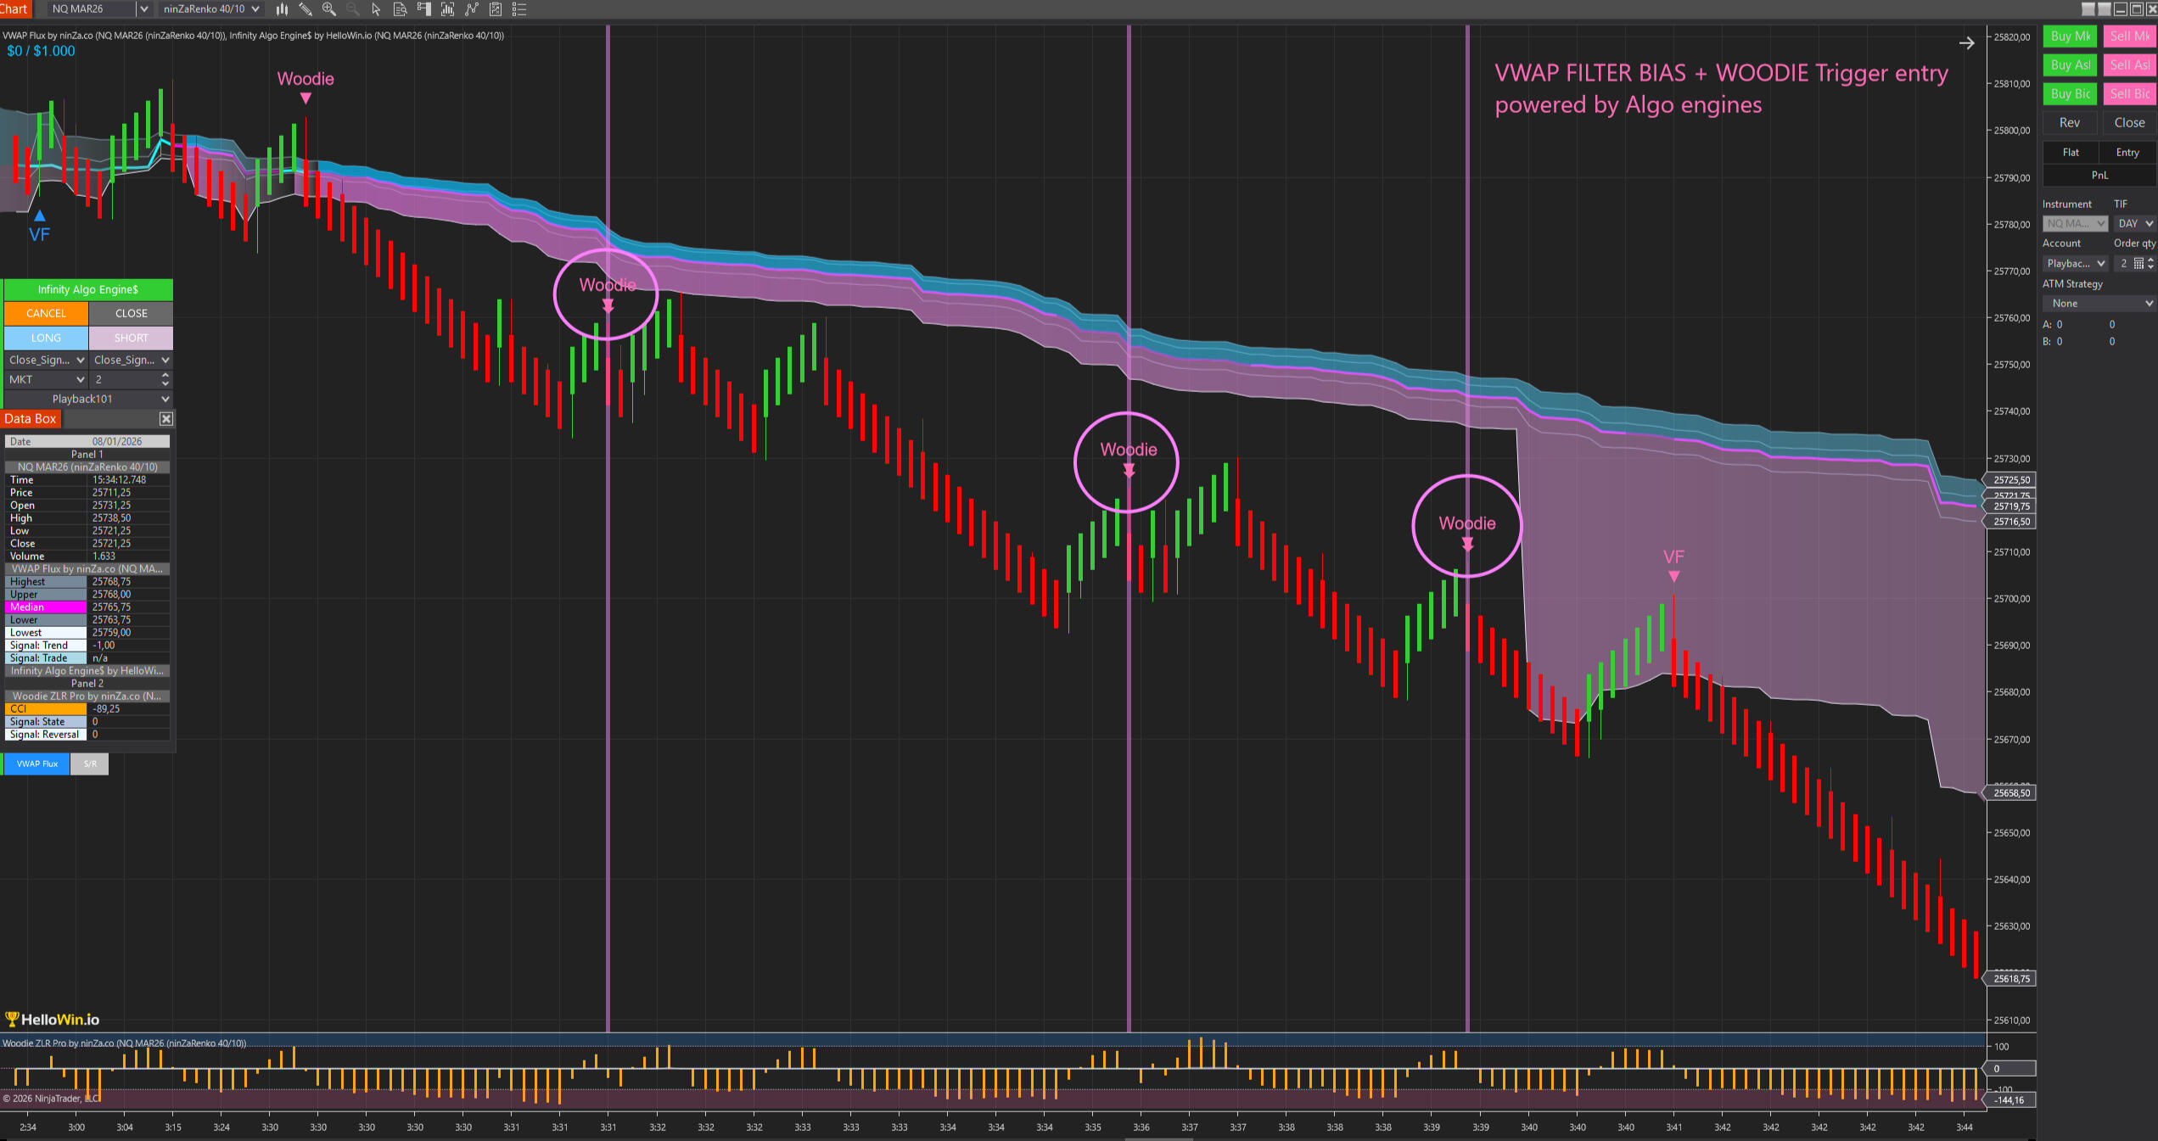Viewport: 2158px width, 1141px height.
Task: Open the Indicators toolbar icon
Action: pyautogui.click(x=447, y=9)
